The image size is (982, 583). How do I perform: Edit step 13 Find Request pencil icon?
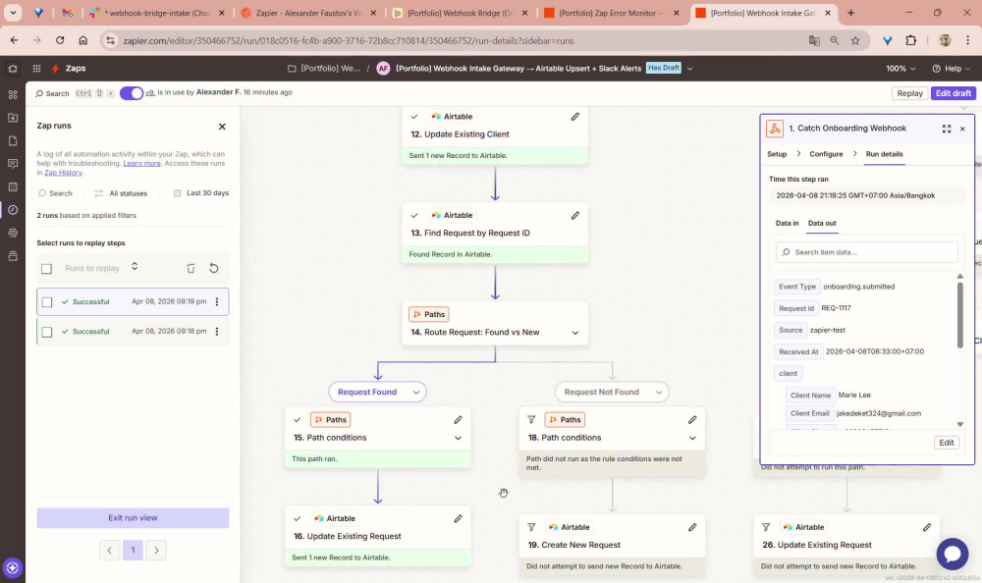(x=574, y=215)
